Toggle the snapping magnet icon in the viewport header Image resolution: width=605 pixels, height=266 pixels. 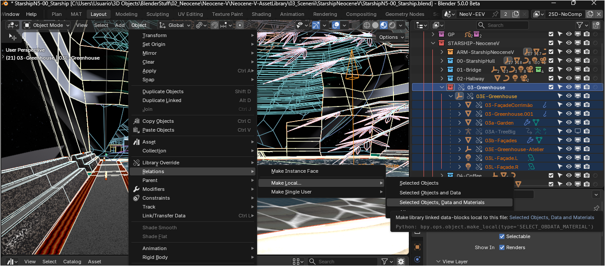click(x=215, y=25)
